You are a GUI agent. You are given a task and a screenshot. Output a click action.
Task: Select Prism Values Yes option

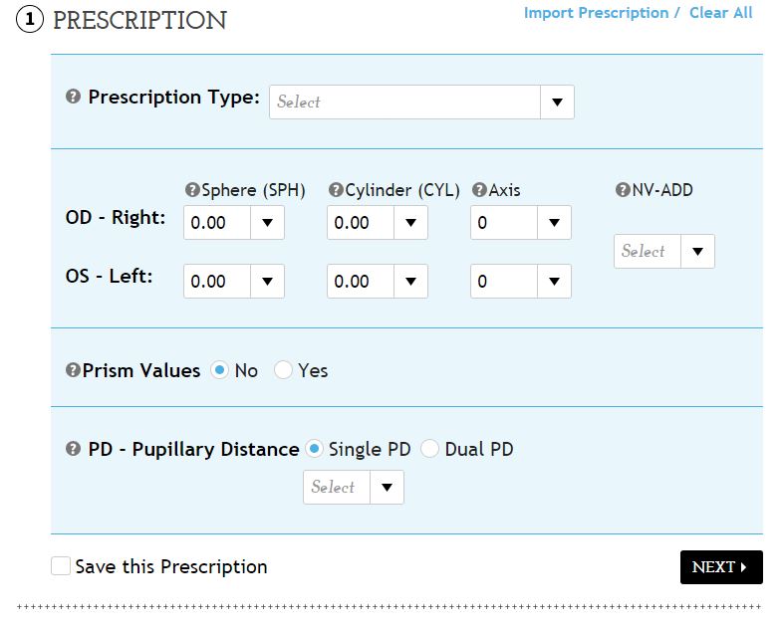(283, 370)
